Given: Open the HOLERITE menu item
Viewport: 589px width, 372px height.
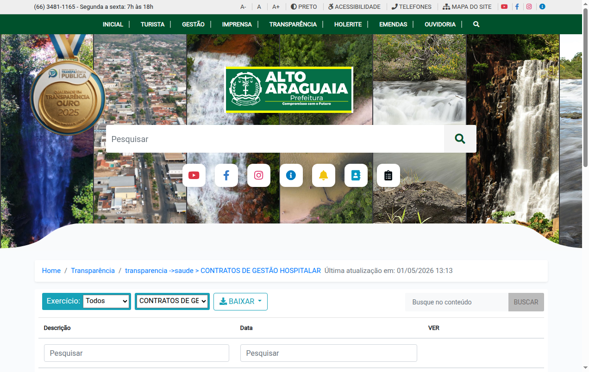Looking at the screenshot, I should click(x=348, y=25).
